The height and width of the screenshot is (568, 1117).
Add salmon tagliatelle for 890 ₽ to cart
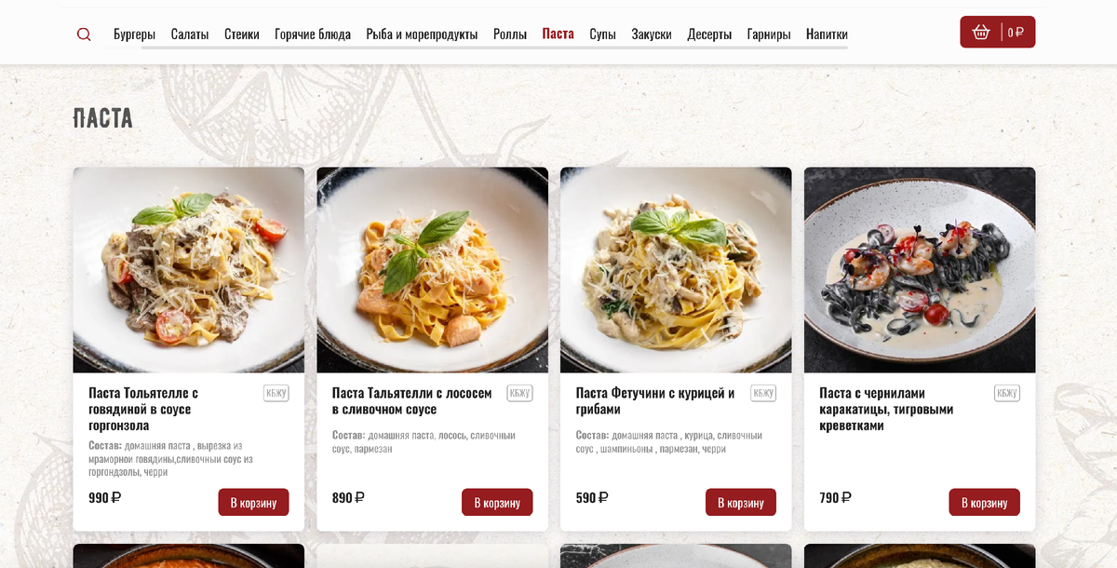[x=497, y=503]
